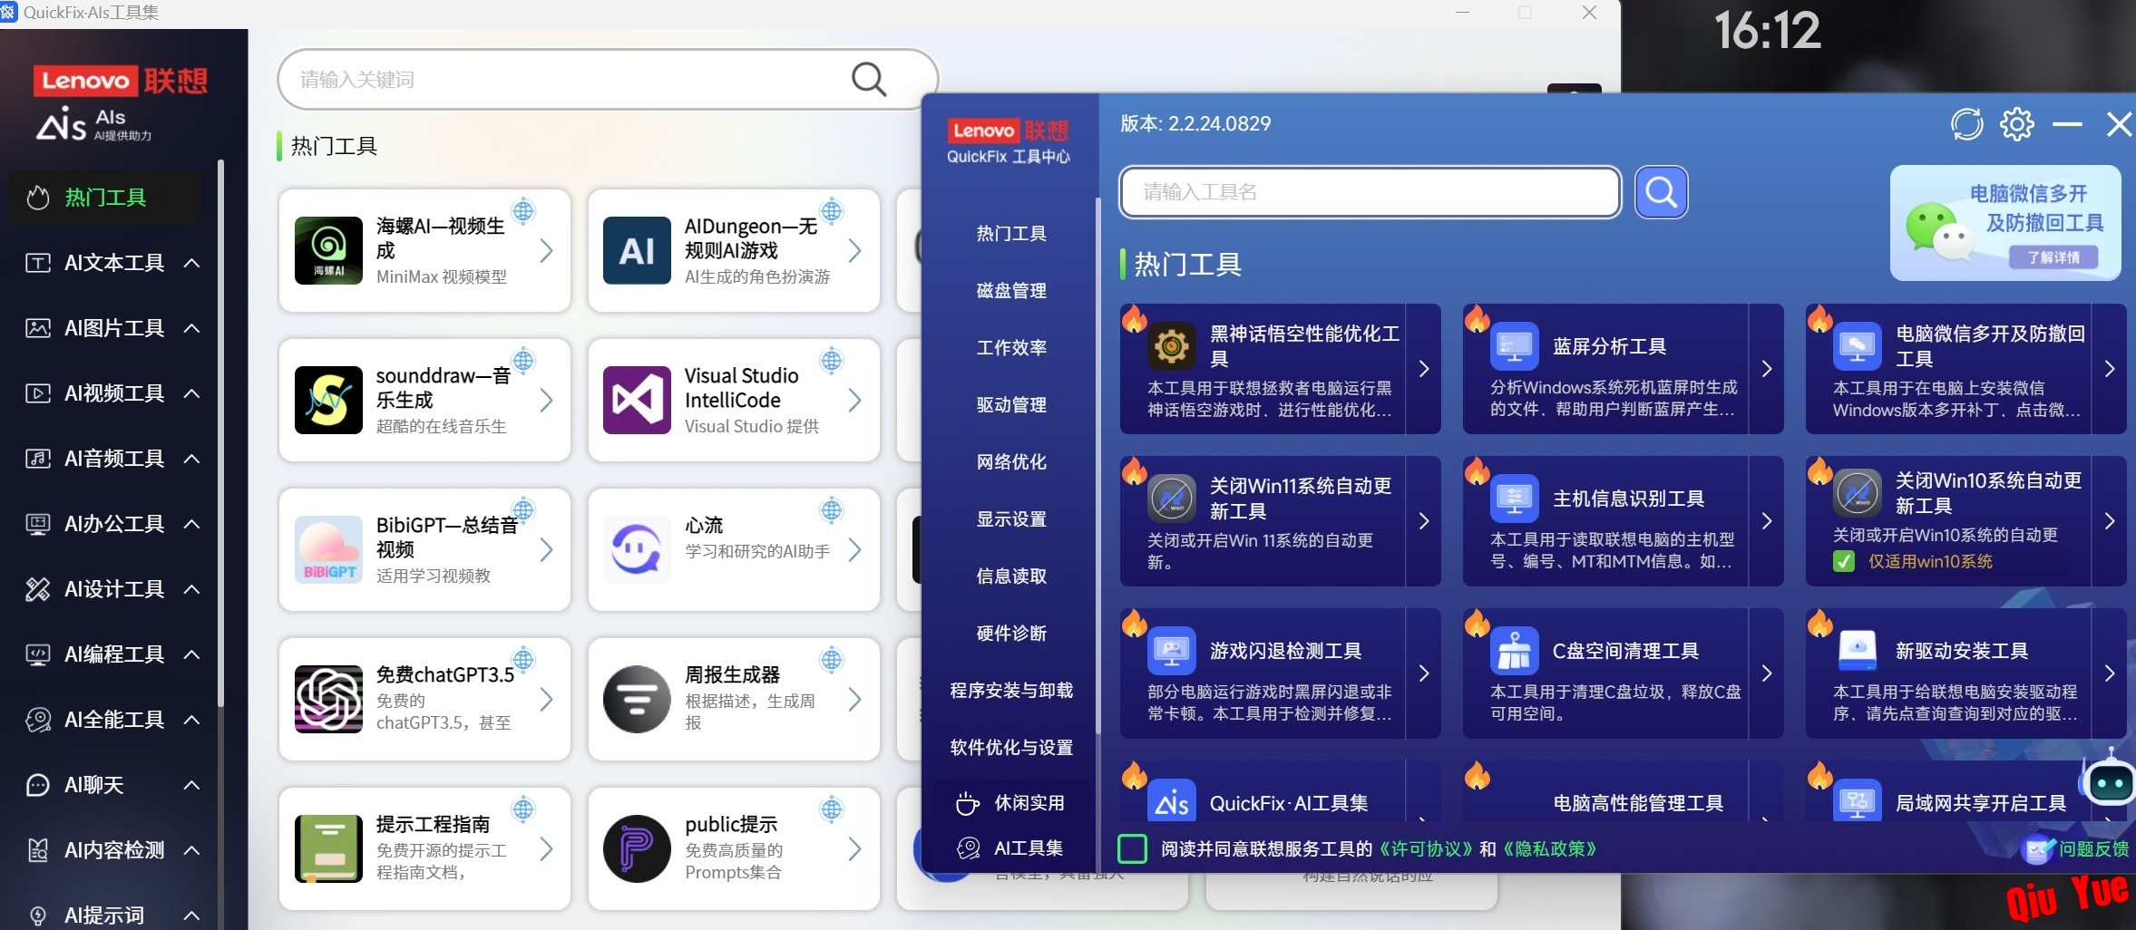Click 蓝屏分析工具 monitor icon
2136x930 pixels.
click(1514, 345)
